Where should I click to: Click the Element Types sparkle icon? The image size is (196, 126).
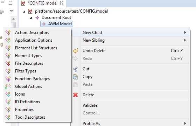[8, 56]
